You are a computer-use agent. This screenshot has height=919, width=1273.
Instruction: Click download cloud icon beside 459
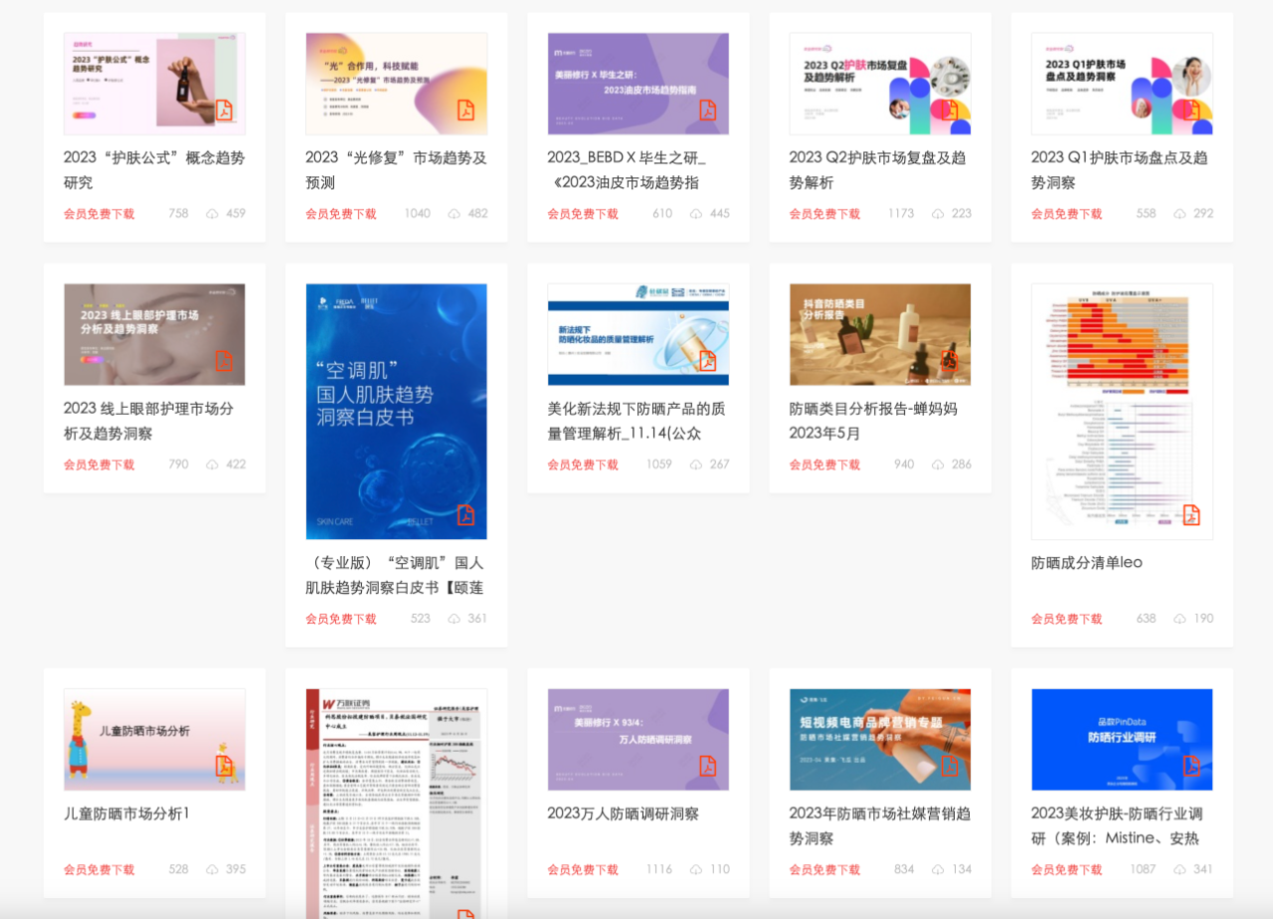pyautogui.click(x=212, y=214)
